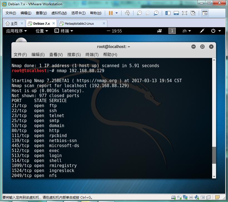Click the console view icon at toolbar end
Screen dimensions: 228x202
(205, 13)
